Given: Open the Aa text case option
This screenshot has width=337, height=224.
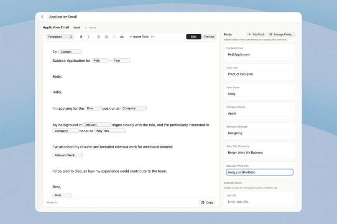Looking at the screenshot, I should 122,37.
